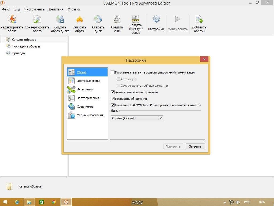274x206 pixels.
Task: Launch Convert Image (Конвертировать образ)
Action: (37, 24)
